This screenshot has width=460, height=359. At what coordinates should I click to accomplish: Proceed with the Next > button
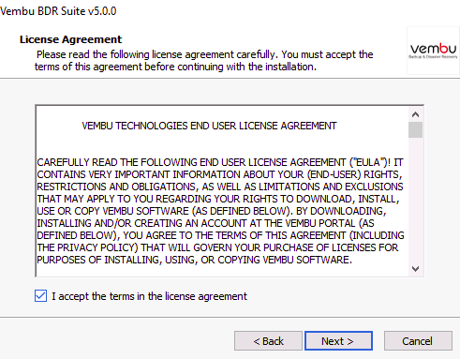338,341
